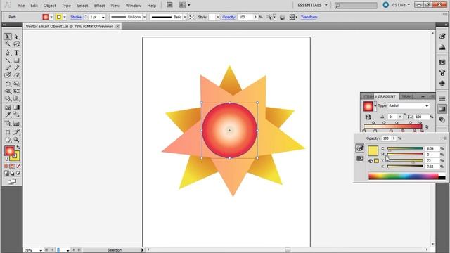Open the Window menu
Screen dimensions: 450x253
pos(134,6)
